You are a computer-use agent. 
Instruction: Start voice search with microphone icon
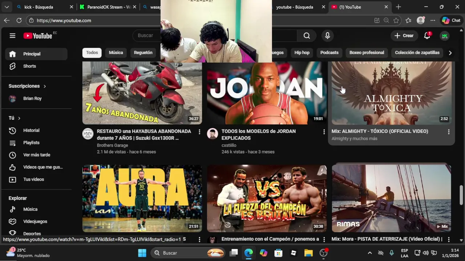click(x=327, y=36)
